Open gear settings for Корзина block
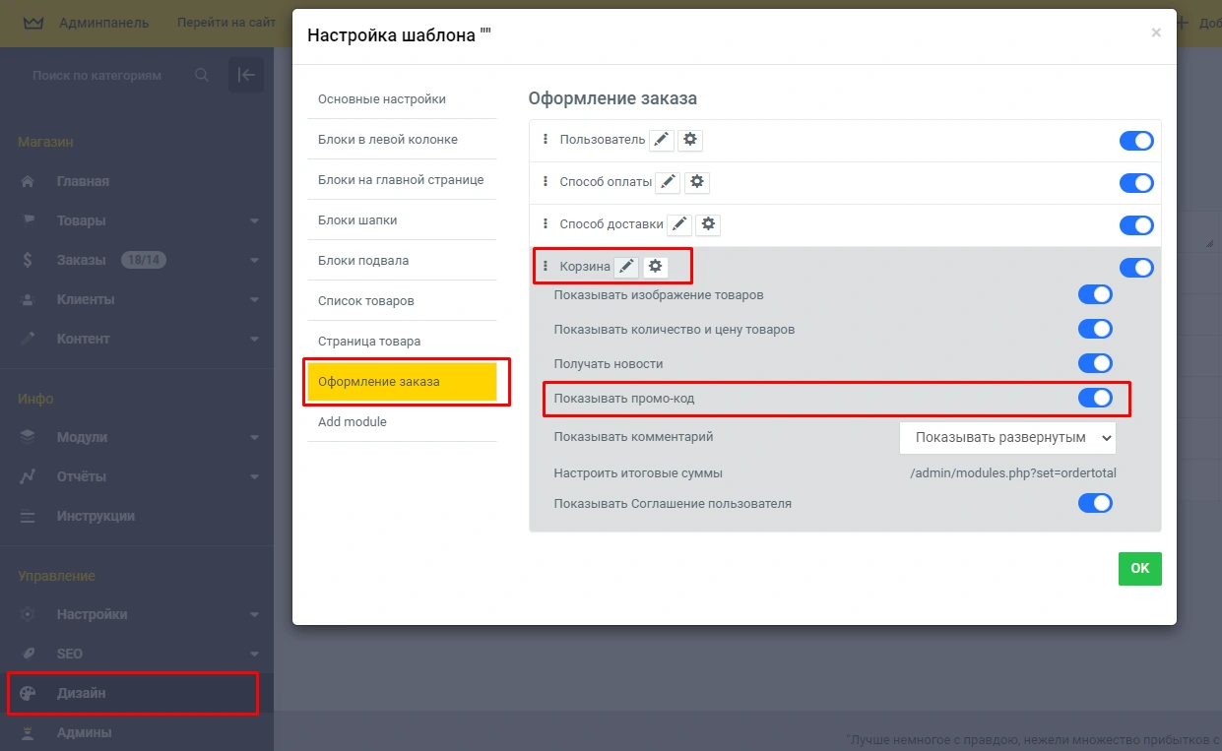The image size is (1222, 751). 656,267
